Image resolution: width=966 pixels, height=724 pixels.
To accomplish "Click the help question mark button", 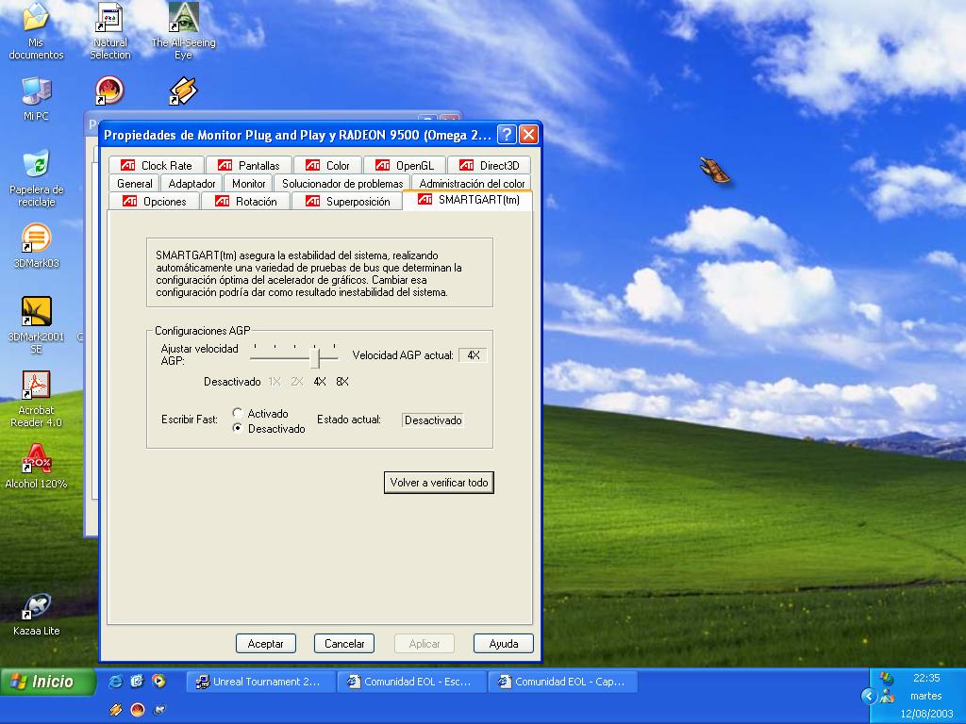I will point(507,135).
